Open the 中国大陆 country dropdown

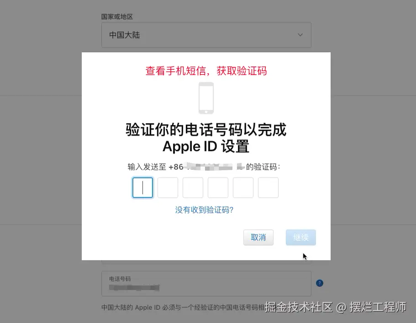pos(206,35)
